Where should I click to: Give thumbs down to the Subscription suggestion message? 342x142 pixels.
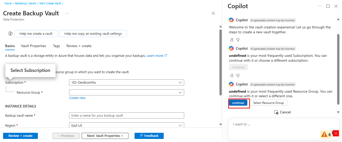tap(238, 75)
